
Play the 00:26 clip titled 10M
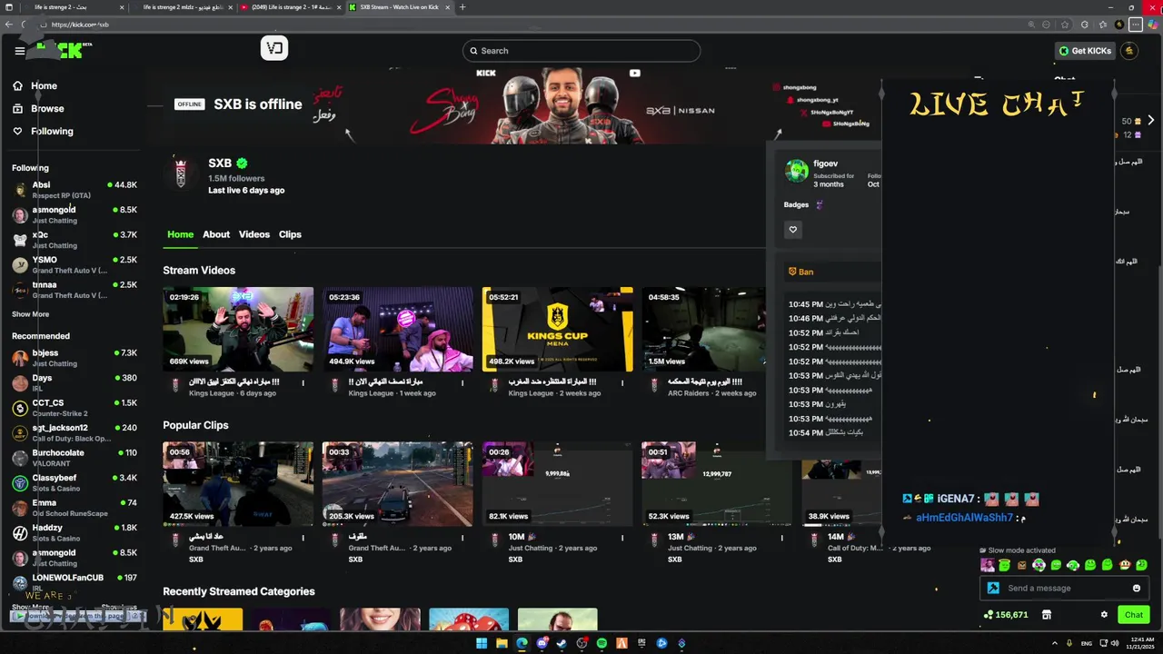coord(558,483)
